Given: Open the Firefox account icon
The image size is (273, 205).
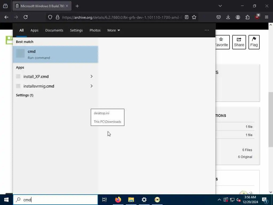Looking at the screenshot, I should [238, 17].
